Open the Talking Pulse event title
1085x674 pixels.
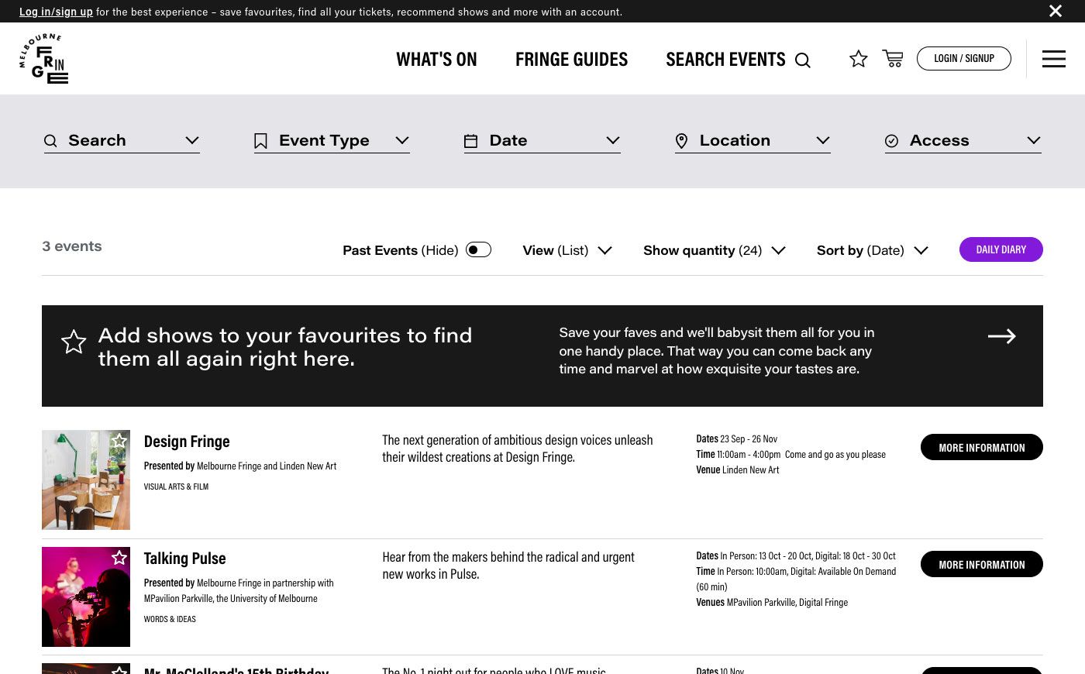[184, 559]
